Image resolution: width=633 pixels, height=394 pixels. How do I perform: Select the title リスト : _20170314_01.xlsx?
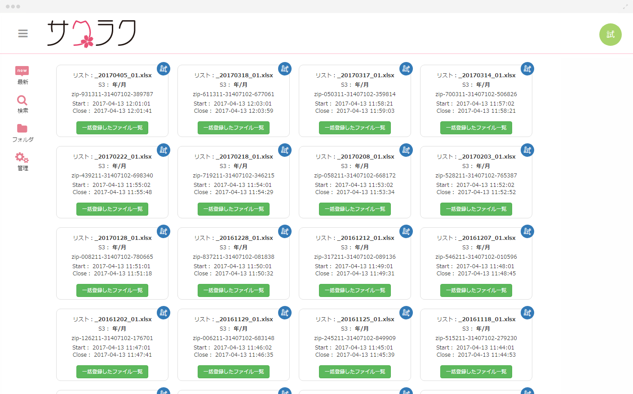476,75
